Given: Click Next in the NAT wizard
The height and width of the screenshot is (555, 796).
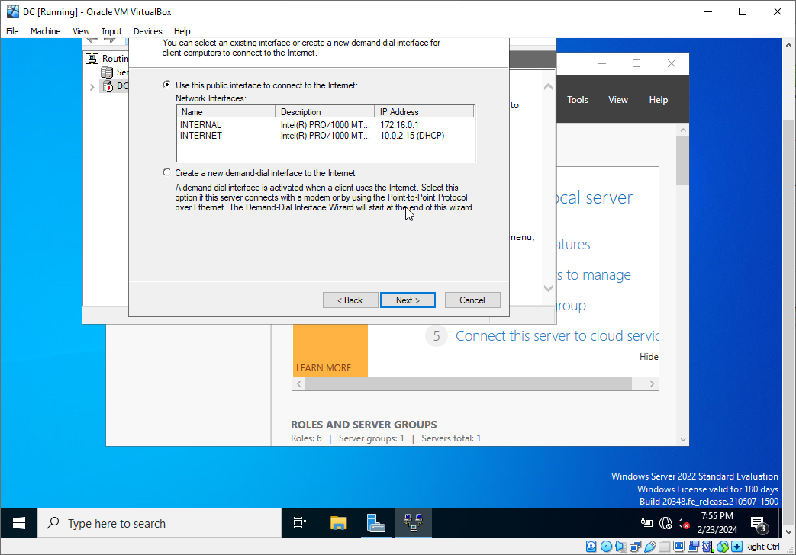Looking at the screenshot, I should coord(408,300).
